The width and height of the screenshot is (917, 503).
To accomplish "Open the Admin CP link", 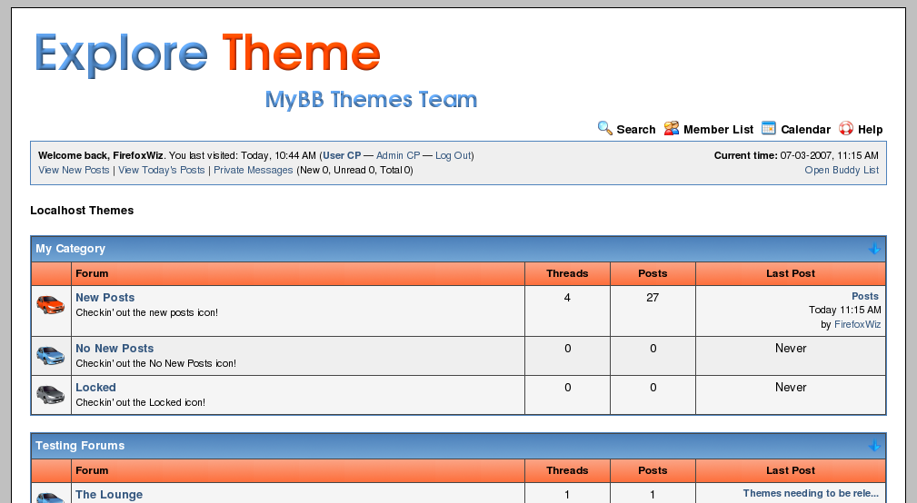I will pos(398,156).
